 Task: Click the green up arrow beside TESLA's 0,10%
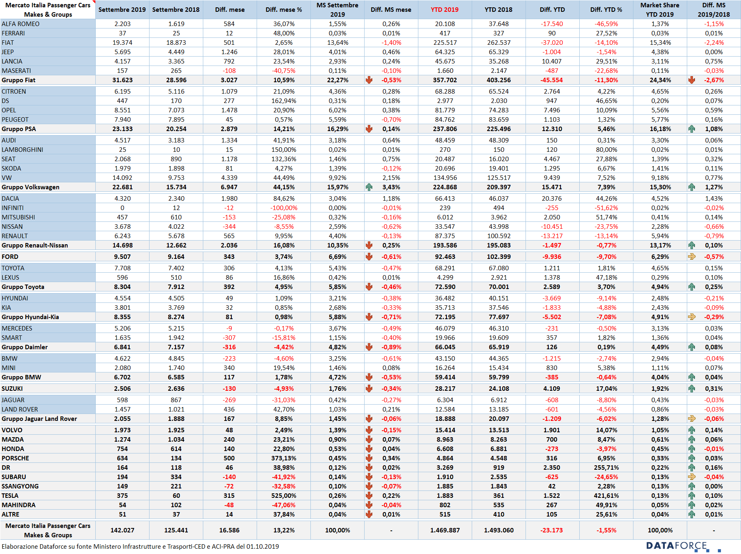pos(692,496)
